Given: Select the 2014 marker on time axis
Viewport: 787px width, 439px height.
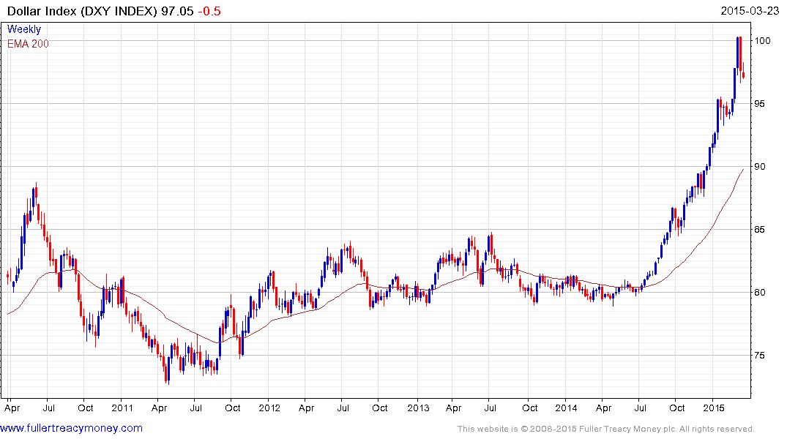Looking at the screenshot, I should 566,408.
